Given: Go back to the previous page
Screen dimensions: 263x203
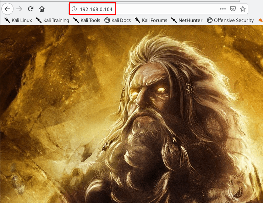Looking at the screenshot, I should point(7,9).
